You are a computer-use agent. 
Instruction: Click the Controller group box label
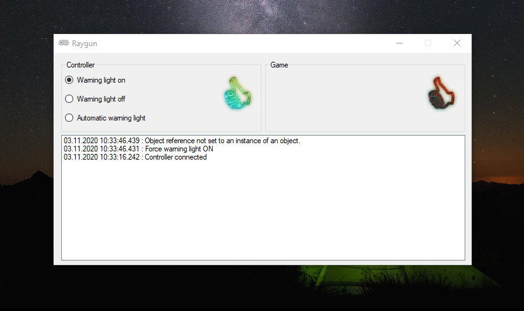coord(81,65)
